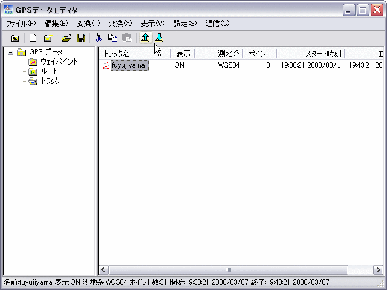Click the WGS84 cell in the list
This screenshot has height=290, width=387.
pos(229,65)
